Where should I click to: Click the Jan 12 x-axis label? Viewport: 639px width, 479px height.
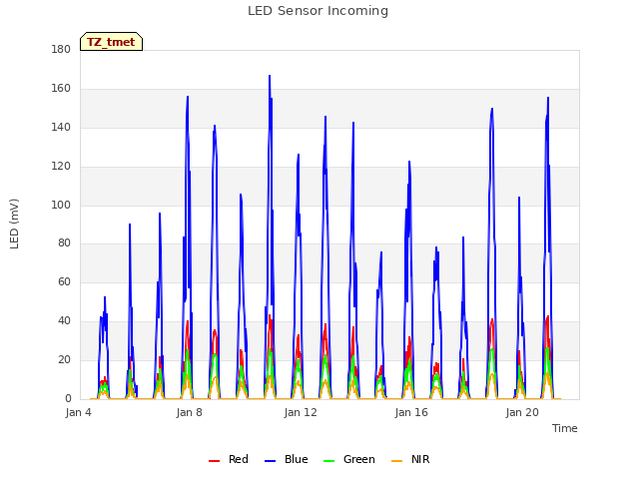301,412
